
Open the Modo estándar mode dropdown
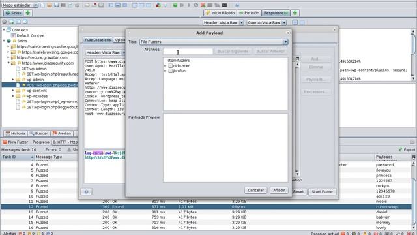[x=20, y=5]
